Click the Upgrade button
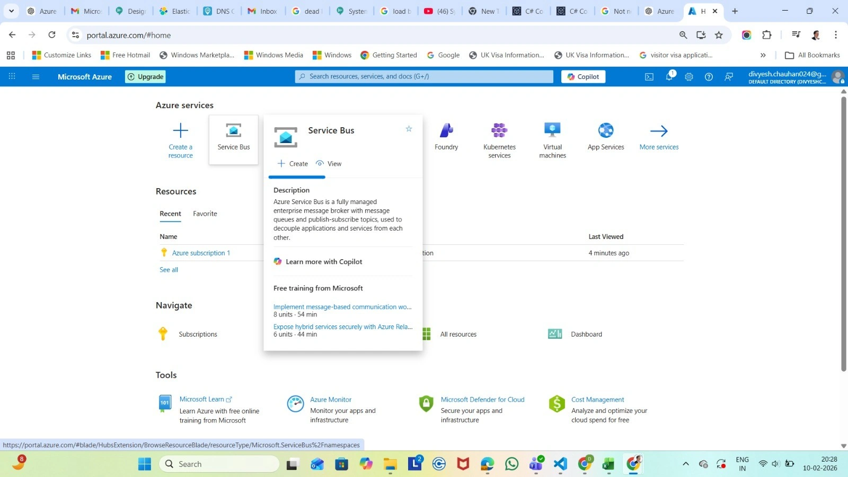Image resolution: width=848 pixels, height=477 pixels. point(146,77)
